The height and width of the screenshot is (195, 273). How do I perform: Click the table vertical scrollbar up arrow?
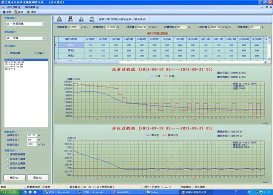[x=269, y=38]
